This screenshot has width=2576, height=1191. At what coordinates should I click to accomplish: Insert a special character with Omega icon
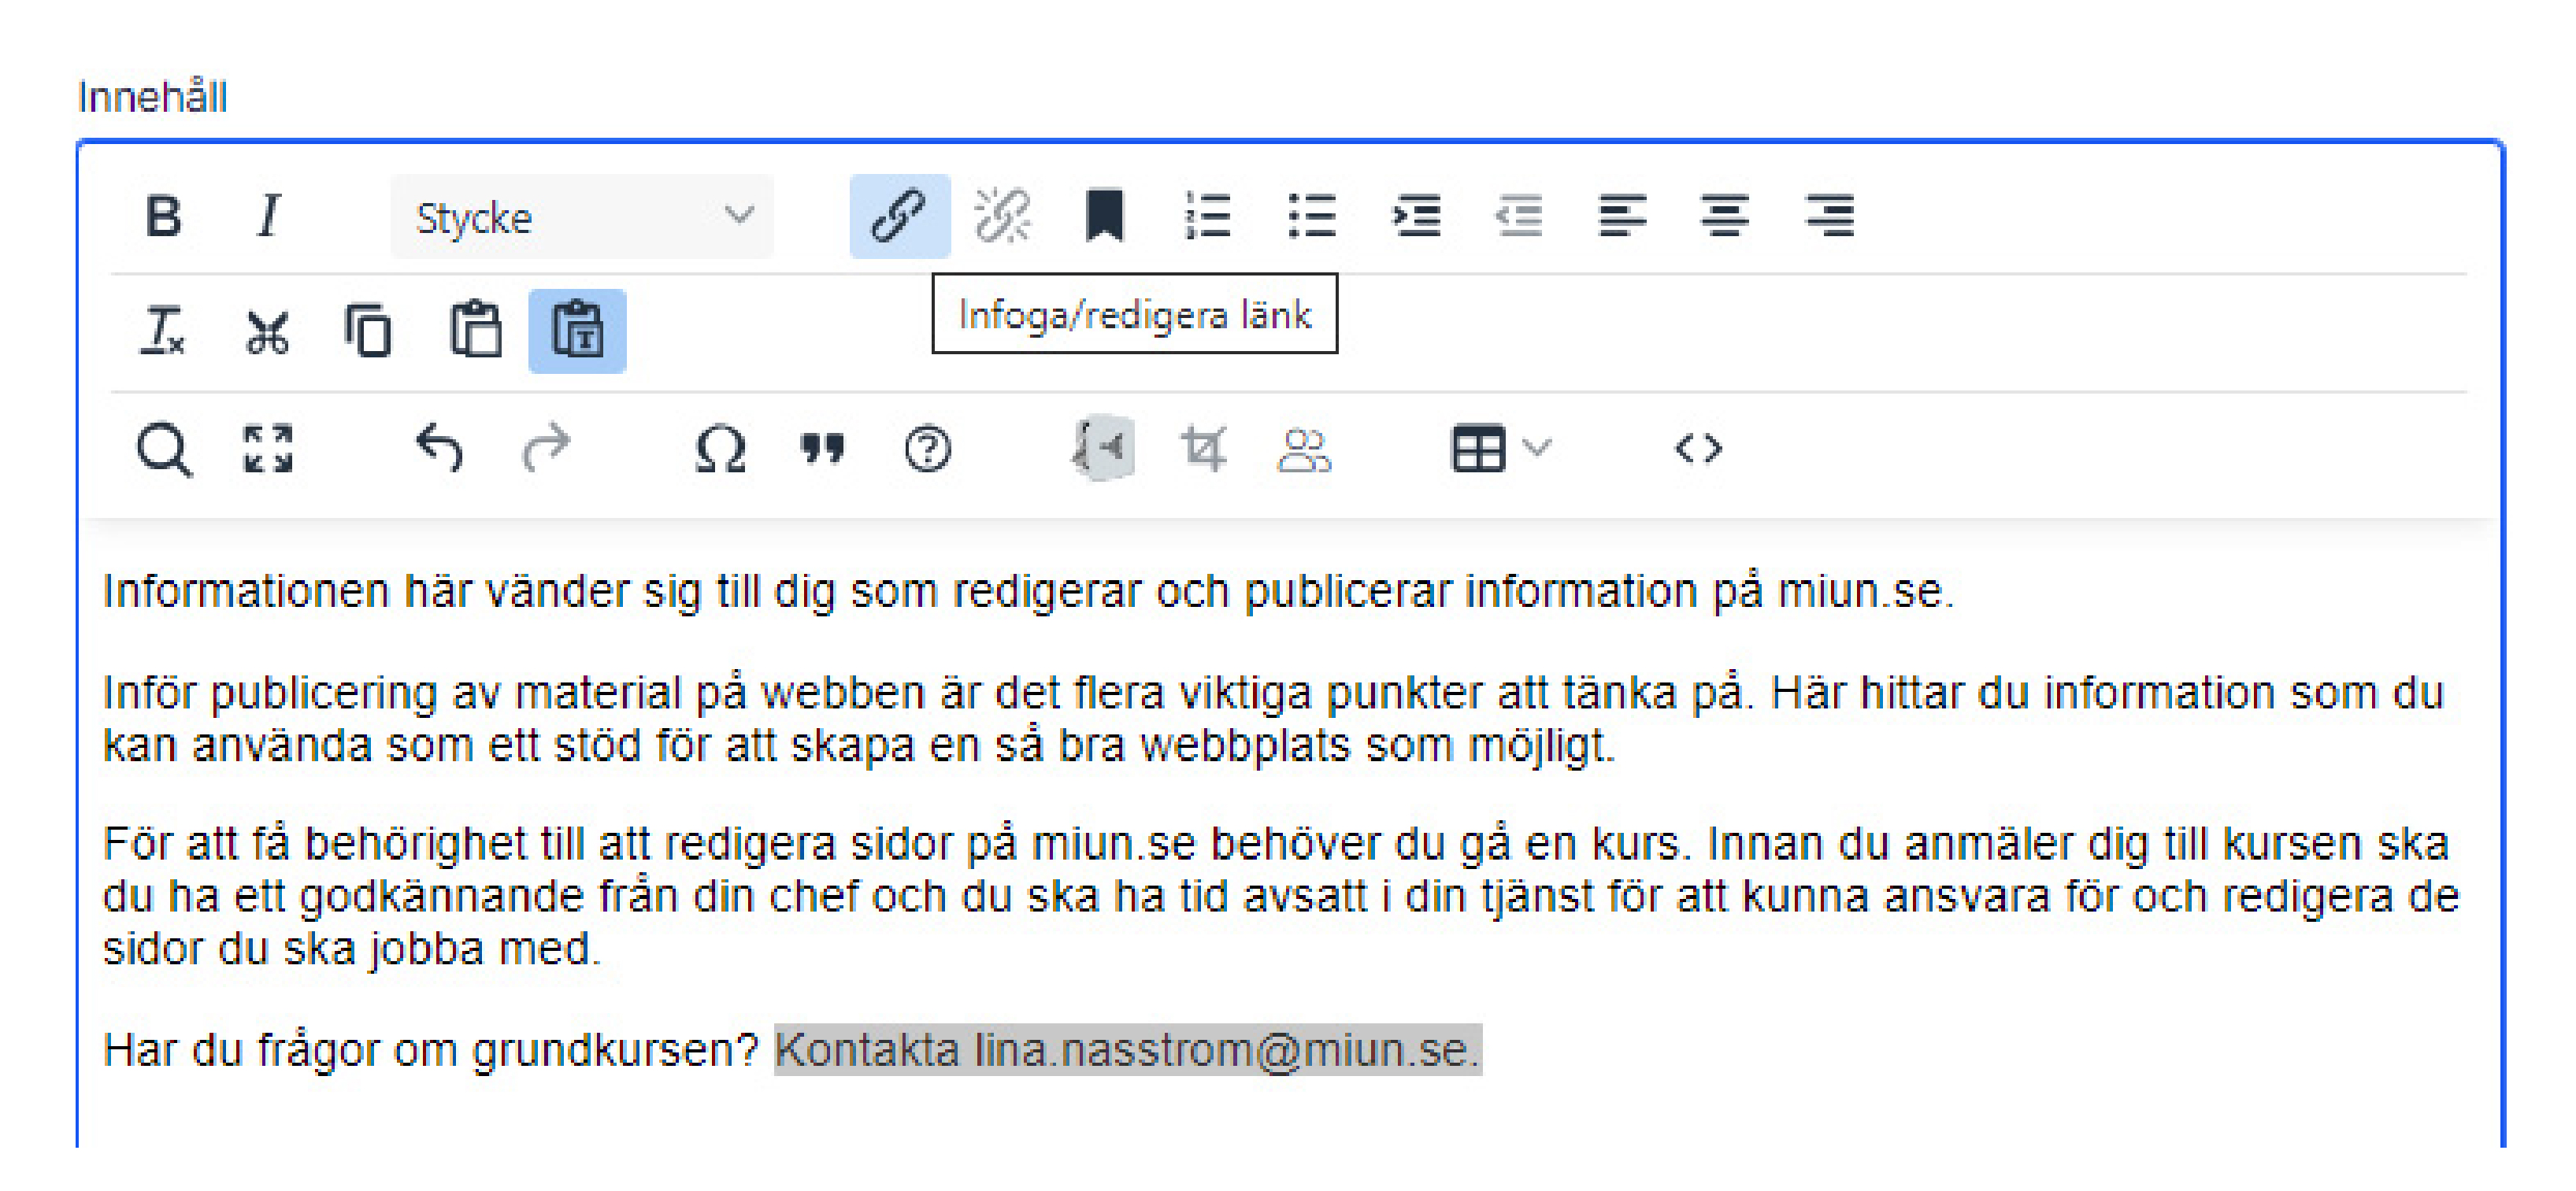click(x=720, y=449)
